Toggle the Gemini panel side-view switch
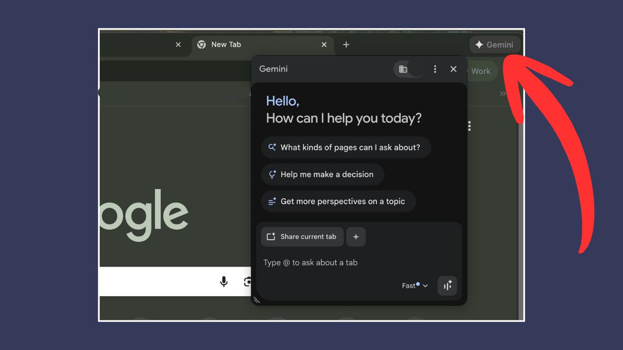This screenshot has height=350, width=623. 409,69
